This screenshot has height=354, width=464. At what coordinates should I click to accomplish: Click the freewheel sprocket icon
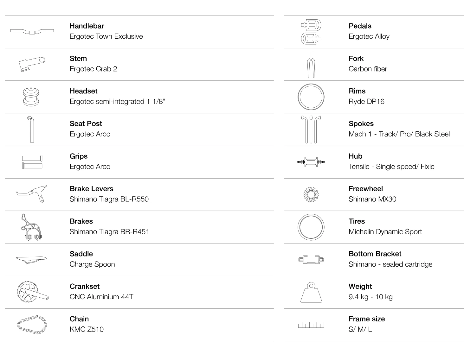(311, 194)
